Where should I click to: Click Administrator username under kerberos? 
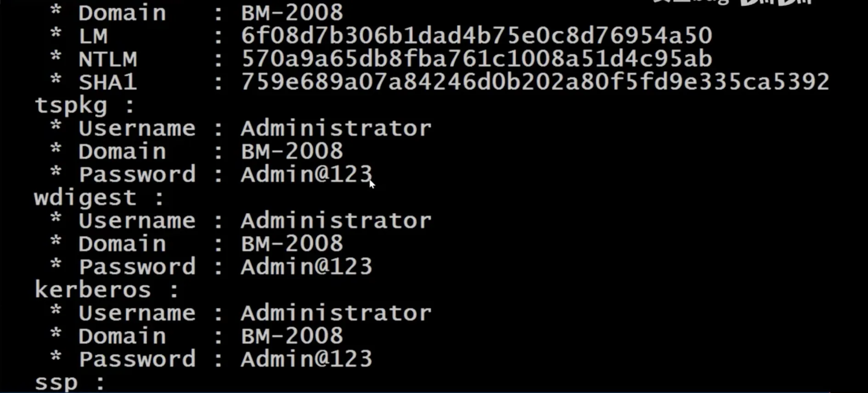coord(336,313)
